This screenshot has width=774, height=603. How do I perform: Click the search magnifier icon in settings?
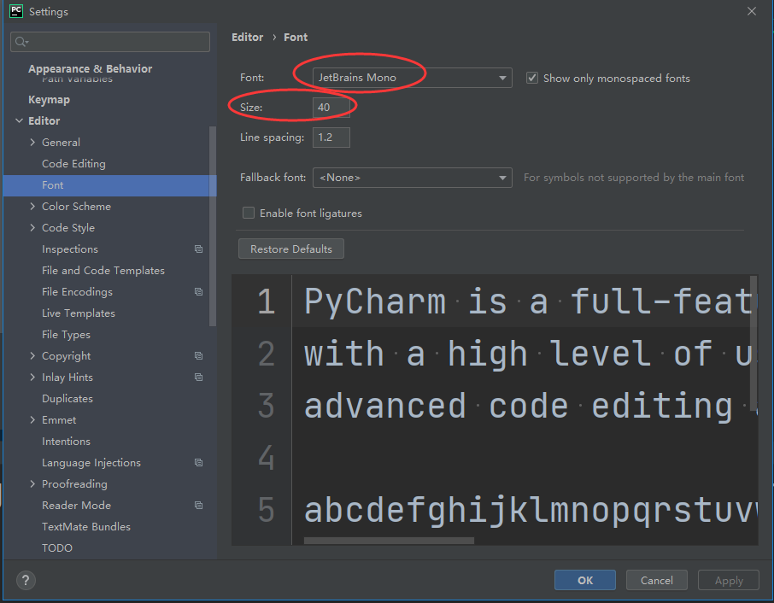[21, 42]
